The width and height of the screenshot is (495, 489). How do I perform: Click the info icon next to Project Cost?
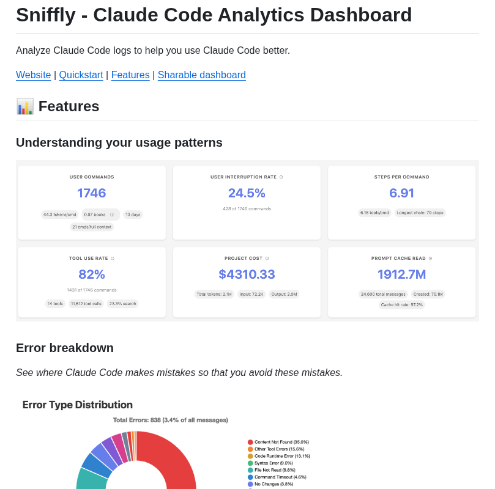click(267, 259)
